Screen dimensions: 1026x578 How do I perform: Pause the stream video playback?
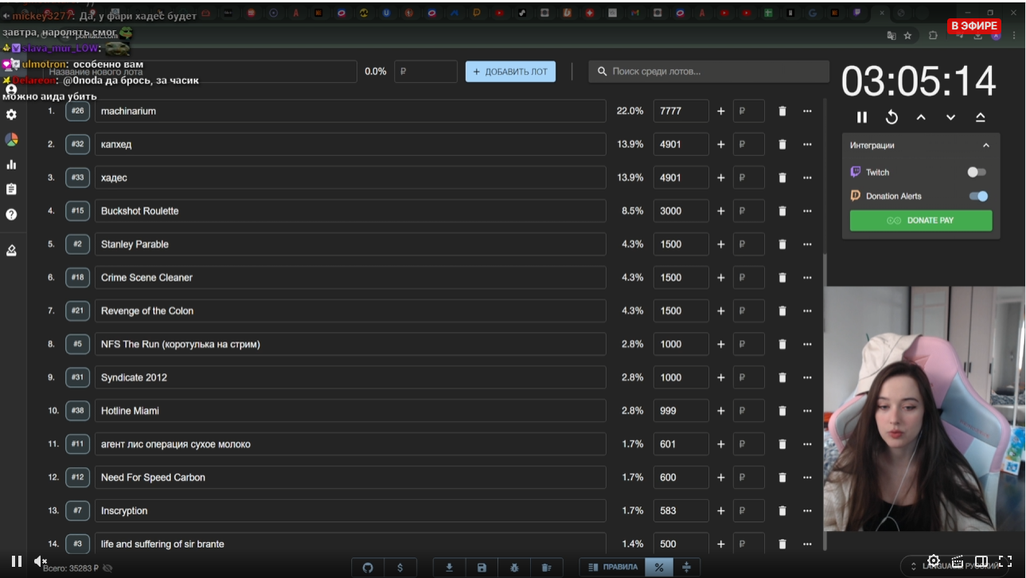pyautogui.click(x=16, y=561)
